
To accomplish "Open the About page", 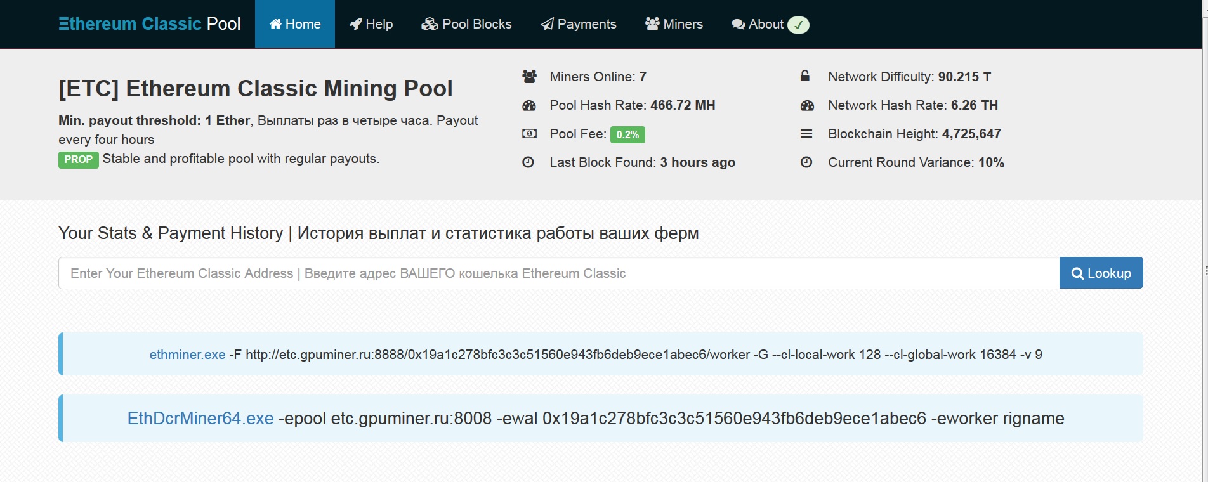I will point(758,24).
